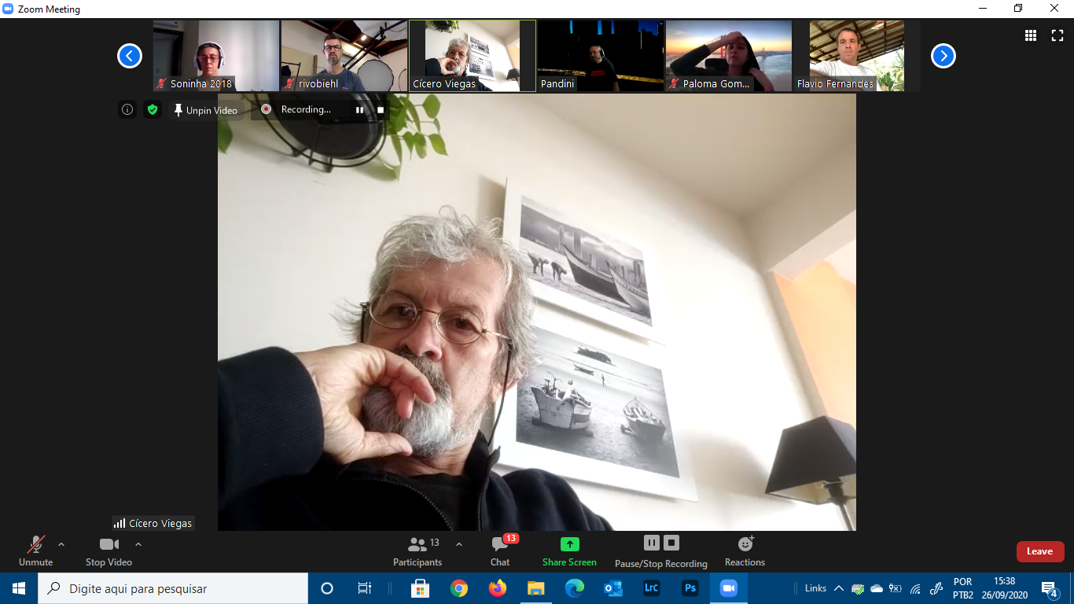This screenshot has height=604, width=1074.
Task: Pause recording in the top indicator
Action: click(x=359, y=110)
